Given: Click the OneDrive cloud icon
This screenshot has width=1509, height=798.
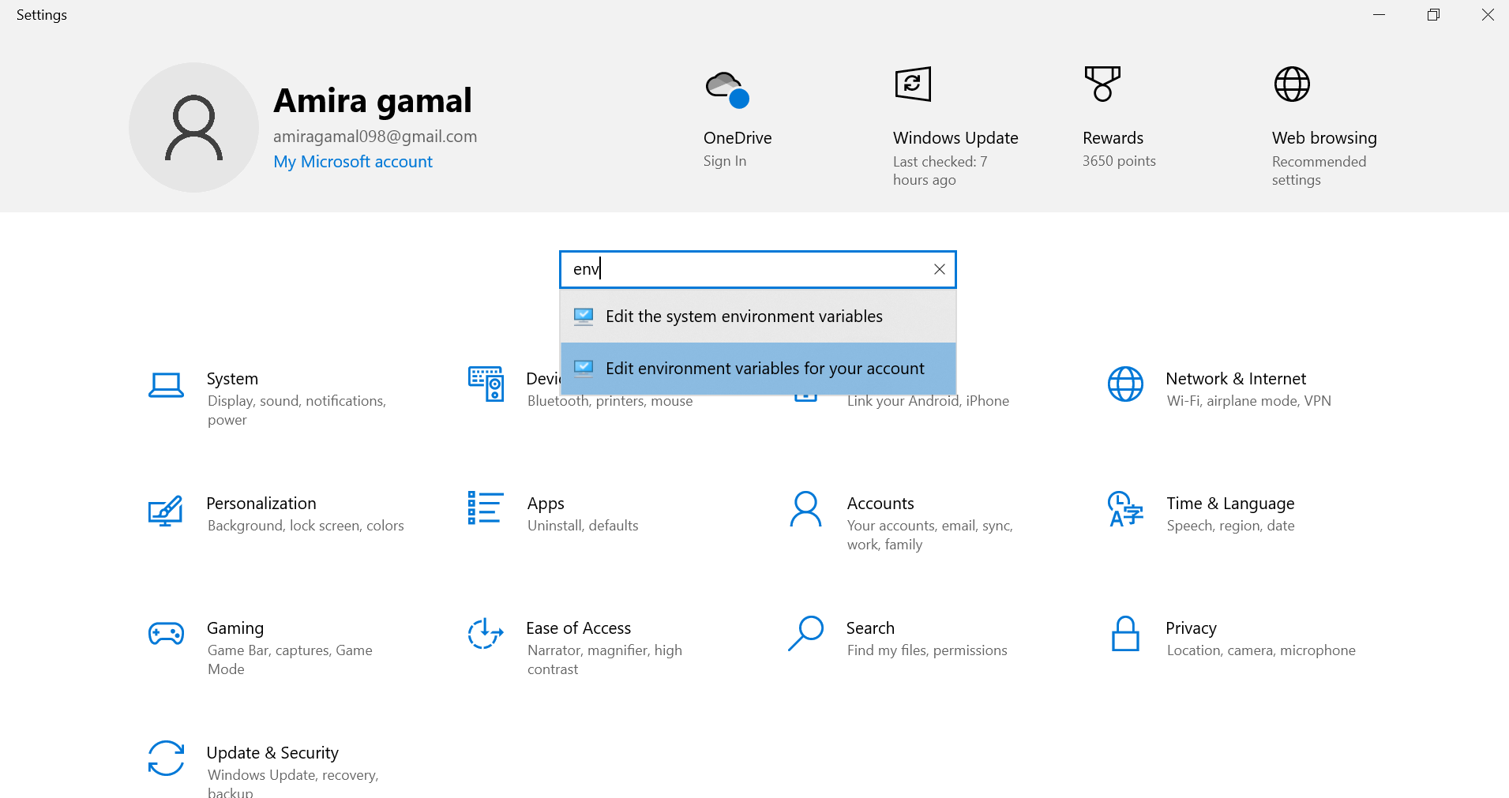Looking at the screenshot, I should click(x=727, y=89).
